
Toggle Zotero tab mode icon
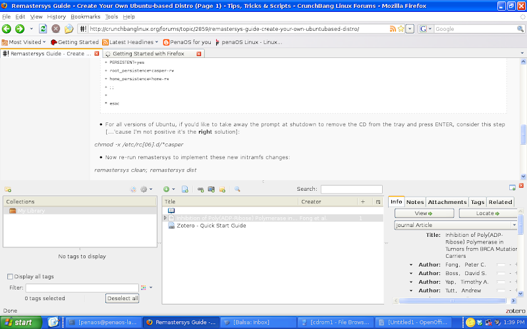pos(513,188)
